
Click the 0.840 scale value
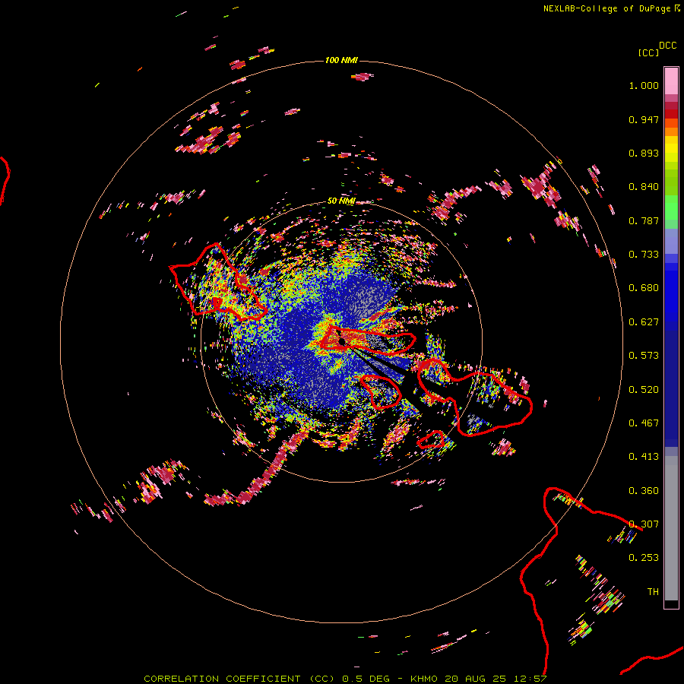[644, 187]
